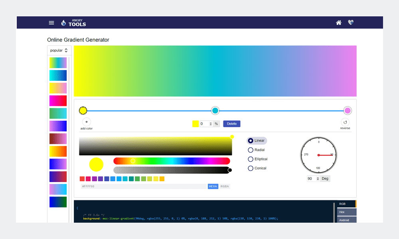This screenshot has height=239, width=399.
Task: Choose the yellow-cyan-pink preset thumbnail
Action: tap(58, 63)
